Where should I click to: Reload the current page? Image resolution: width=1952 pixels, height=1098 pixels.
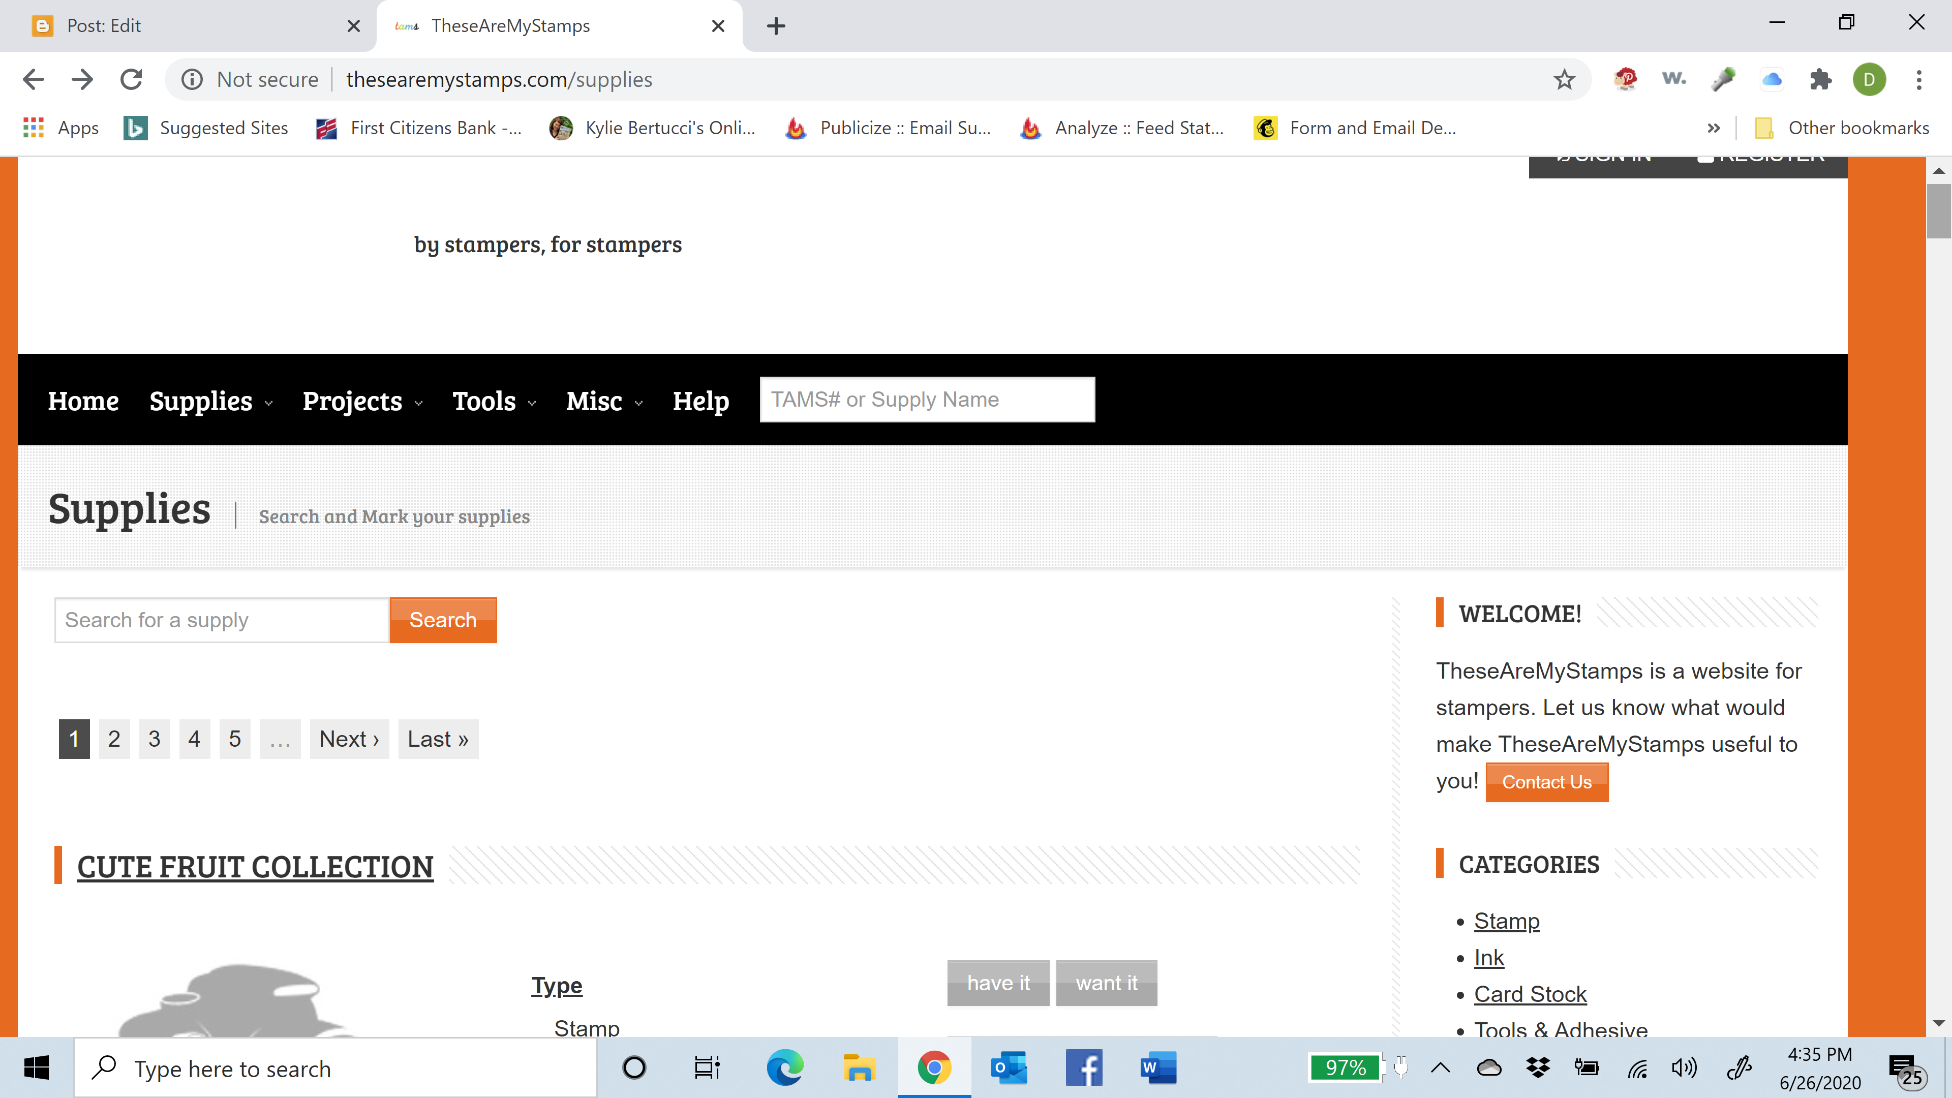[x=131, y=80]
